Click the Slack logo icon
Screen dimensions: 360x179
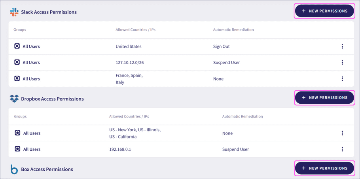click(14, 12)
